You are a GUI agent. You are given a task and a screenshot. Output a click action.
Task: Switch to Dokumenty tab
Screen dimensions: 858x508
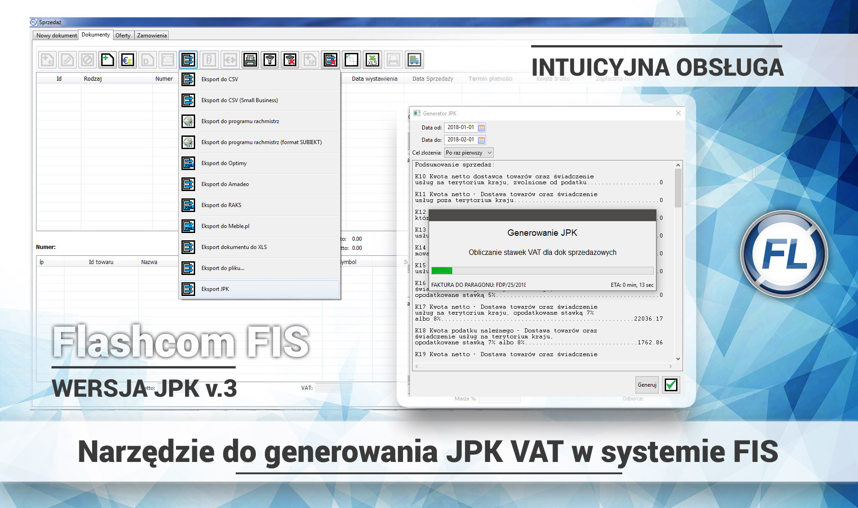pyautogui.click(x=96, y=35)
